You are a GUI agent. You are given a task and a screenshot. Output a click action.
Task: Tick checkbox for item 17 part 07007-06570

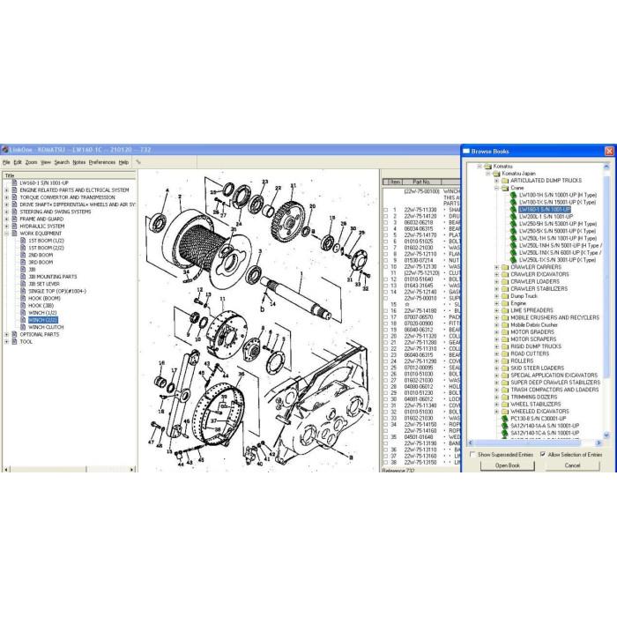point(386,317)
